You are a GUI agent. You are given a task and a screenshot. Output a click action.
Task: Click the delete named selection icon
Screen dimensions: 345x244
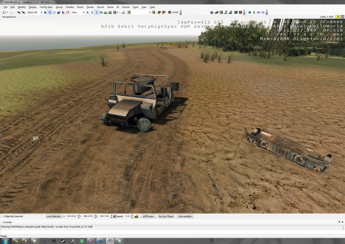click(x=154, y=12)
